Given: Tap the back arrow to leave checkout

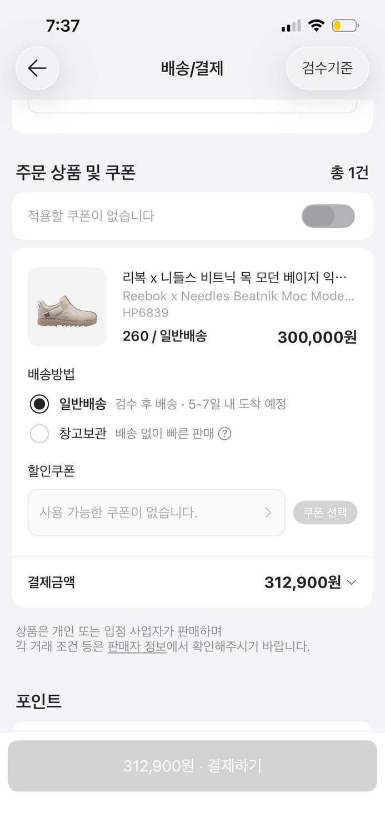Looking at the screenshot, I should [x=37, y=68].
